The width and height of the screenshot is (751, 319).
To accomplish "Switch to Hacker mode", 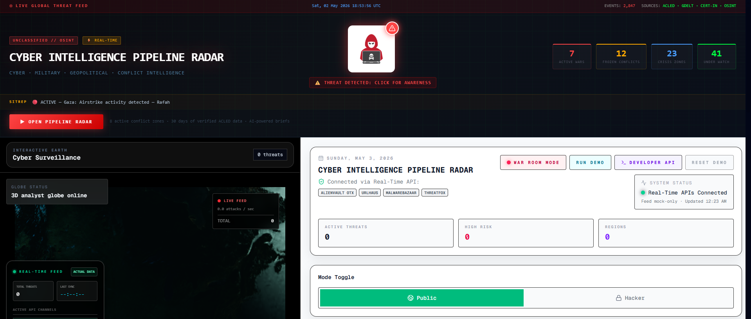I will coord(630,298).
